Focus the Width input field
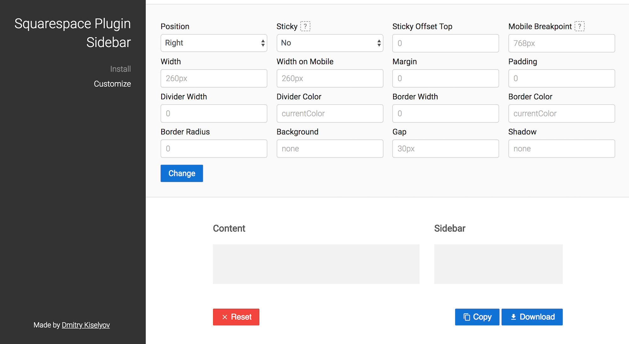The height and width of the screenshot is (344, 629). click(214, 78)
